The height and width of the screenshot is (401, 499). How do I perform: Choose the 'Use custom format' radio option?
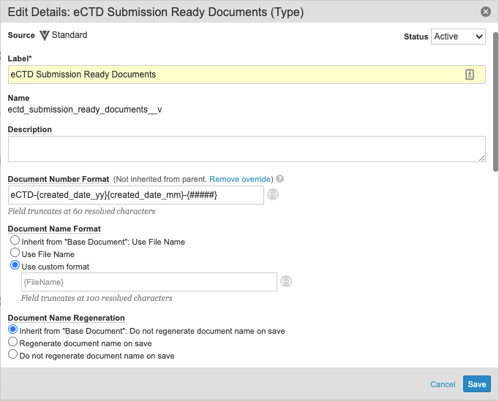pyautogui.click(x=15, y=265)
